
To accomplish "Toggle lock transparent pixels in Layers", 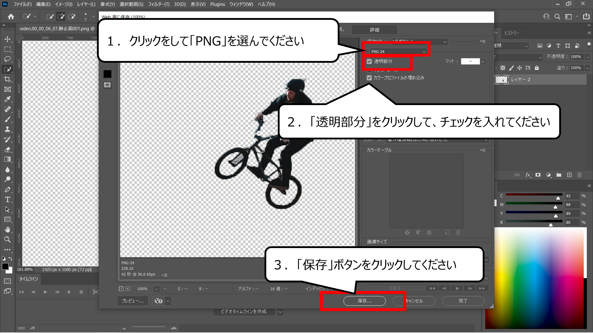I will [x=503, y=68].
